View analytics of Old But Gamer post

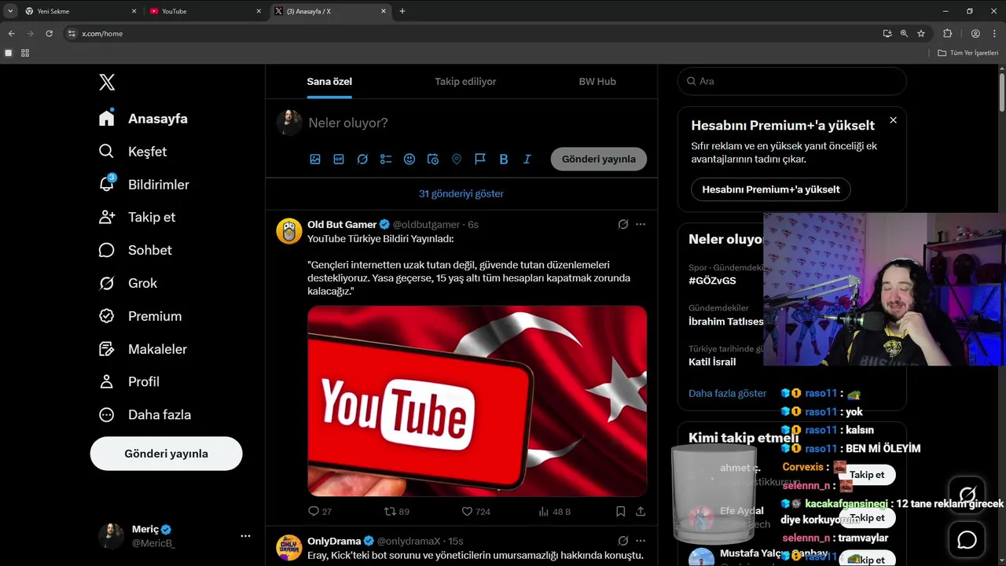tap(554, 511)
